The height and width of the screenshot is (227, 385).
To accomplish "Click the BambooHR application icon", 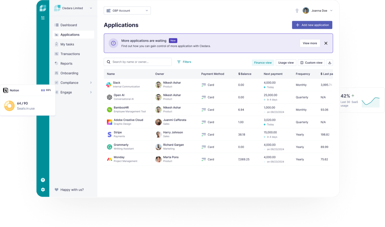I will point(109,110).
